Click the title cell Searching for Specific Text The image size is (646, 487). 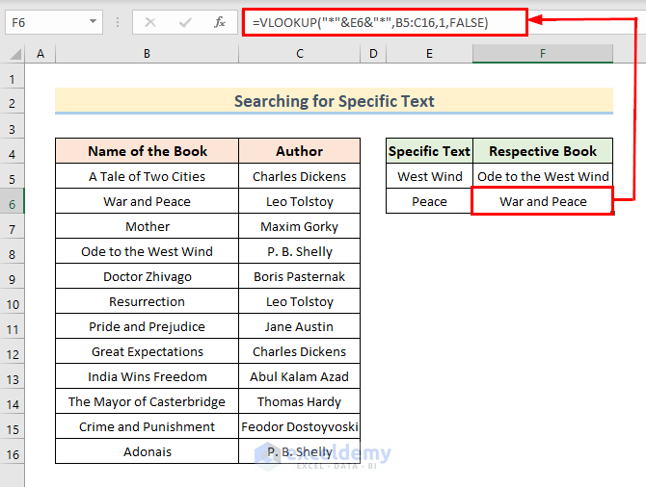click(x=334, y=101)
